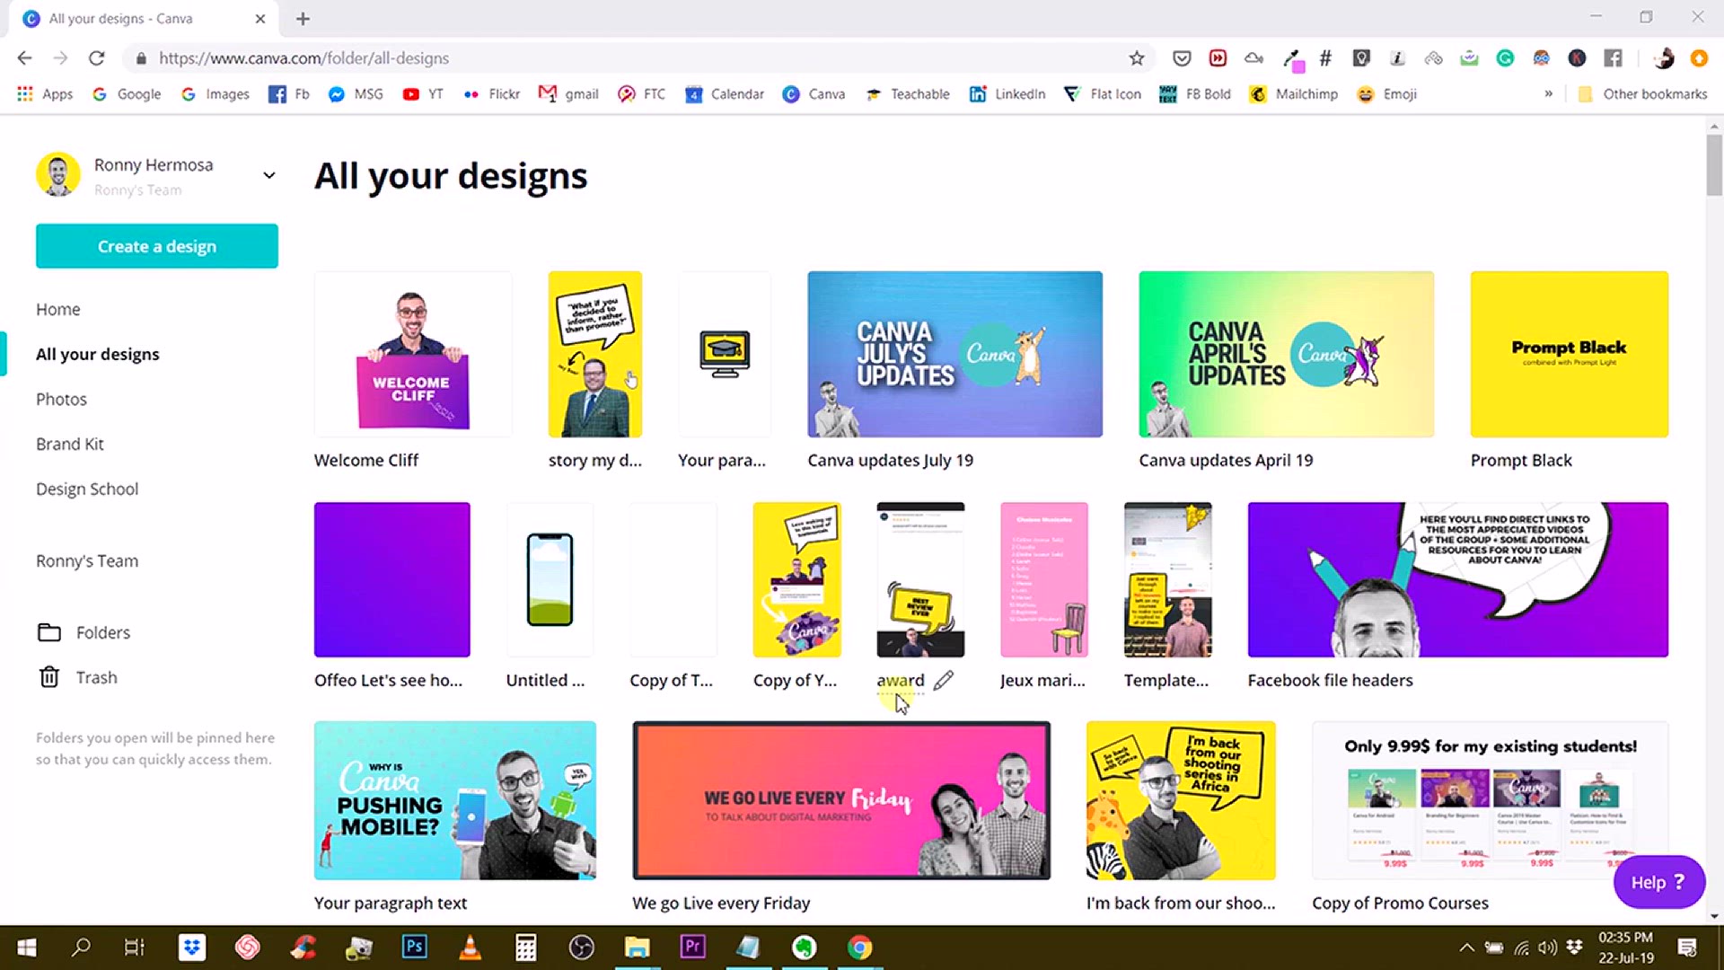Open the YT YouTube bookmark
This screenshot has height=970, width=1724.
click(423, 93)
